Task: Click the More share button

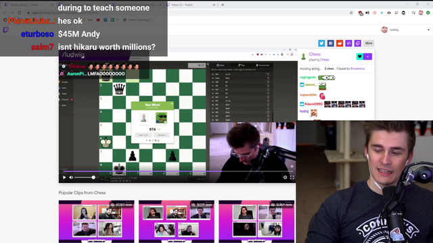Action: tap(369, 43)
